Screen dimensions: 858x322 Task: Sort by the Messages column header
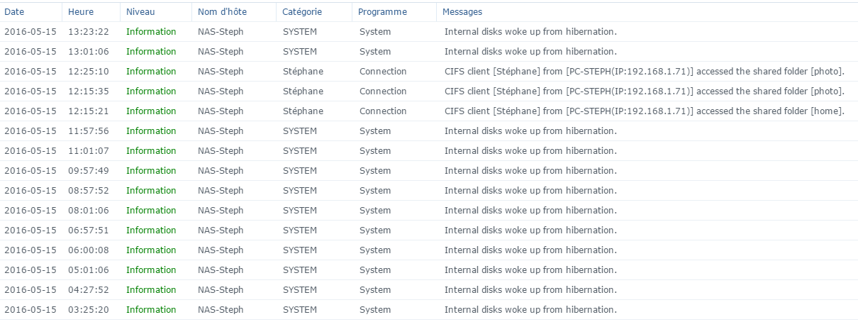[462, 12]
